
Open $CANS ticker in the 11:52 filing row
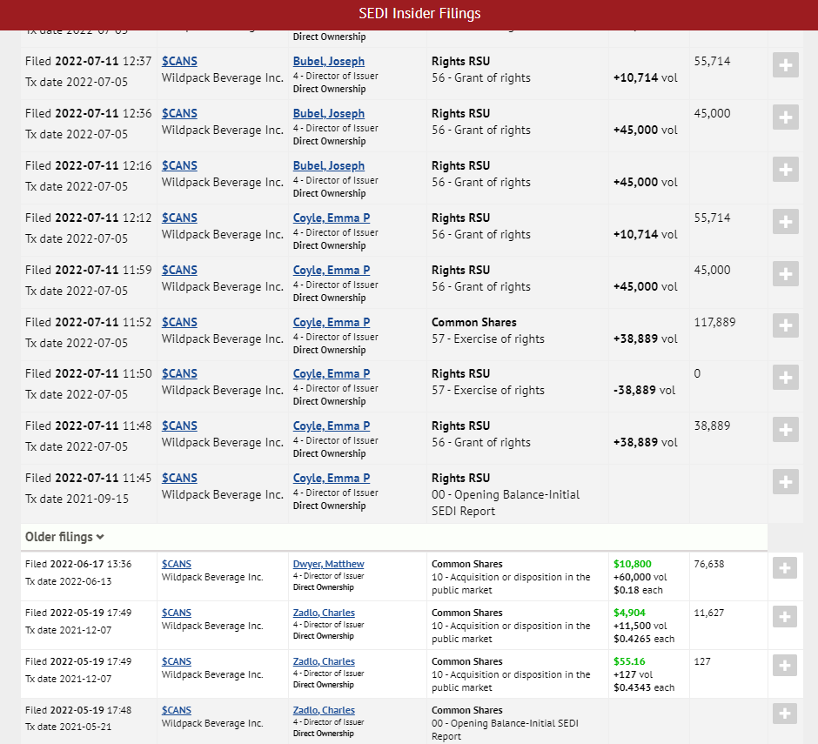(179, 322)
